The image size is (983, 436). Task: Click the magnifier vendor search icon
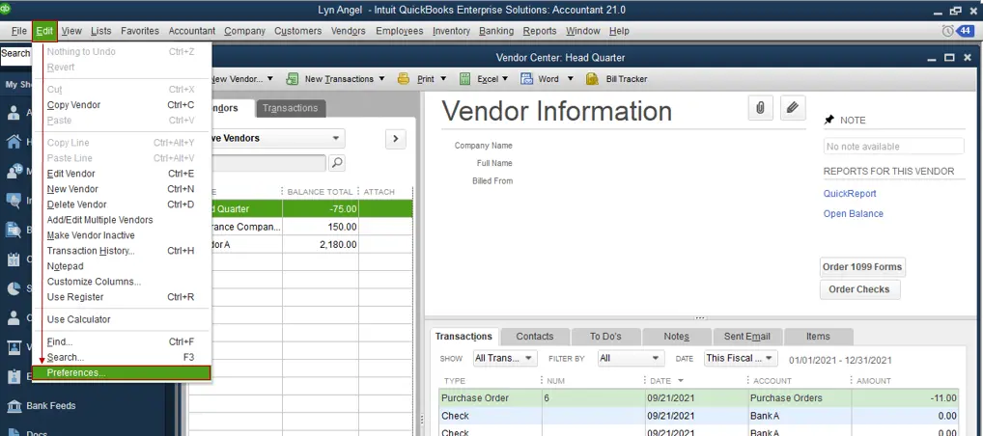(x=337, y=163)
